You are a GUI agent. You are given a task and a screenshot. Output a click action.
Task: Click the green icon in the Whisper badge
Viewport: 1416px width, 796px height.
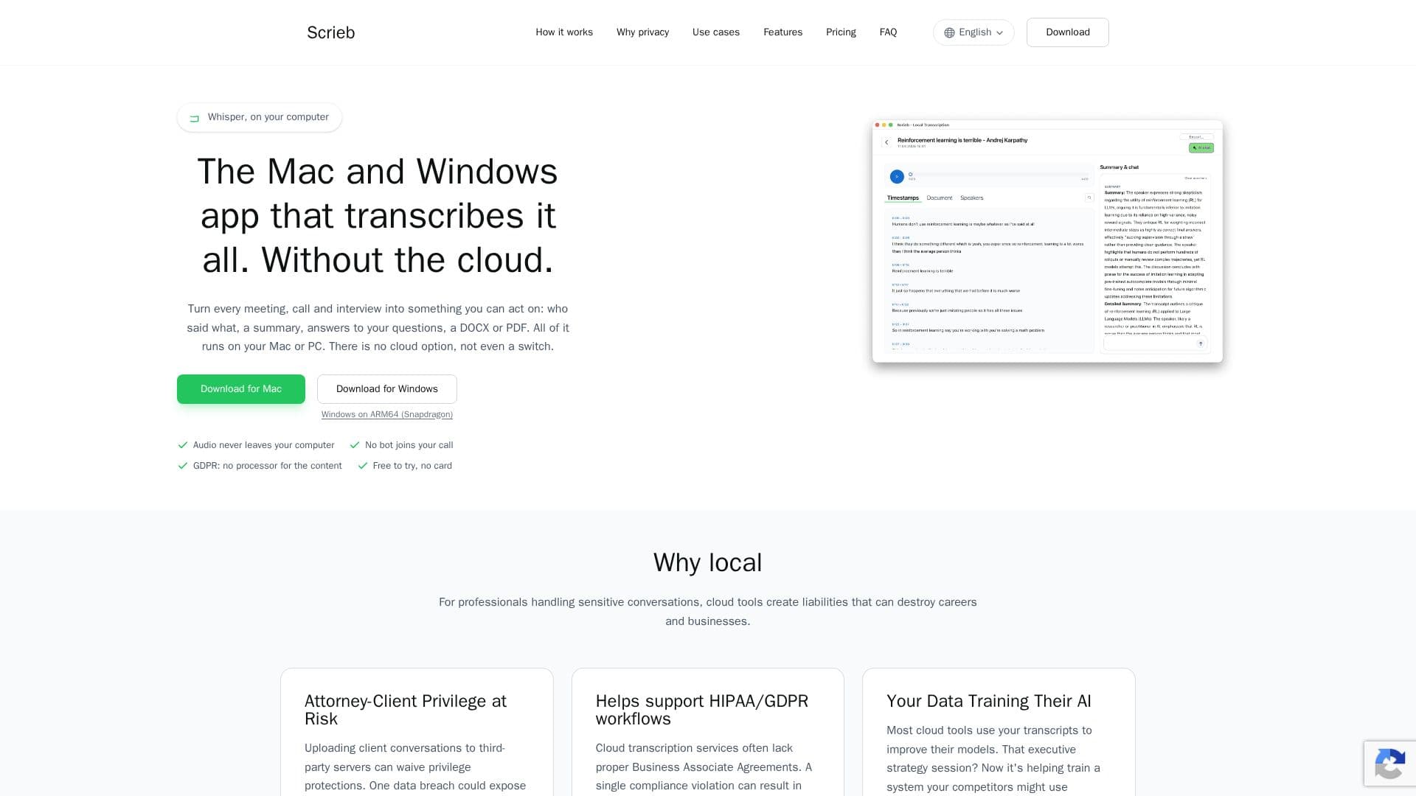[x=195, y=118]
